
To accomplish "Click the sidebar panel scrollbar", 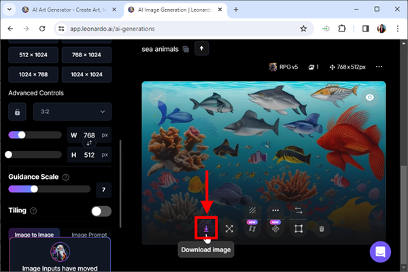I will coord(120,184).
